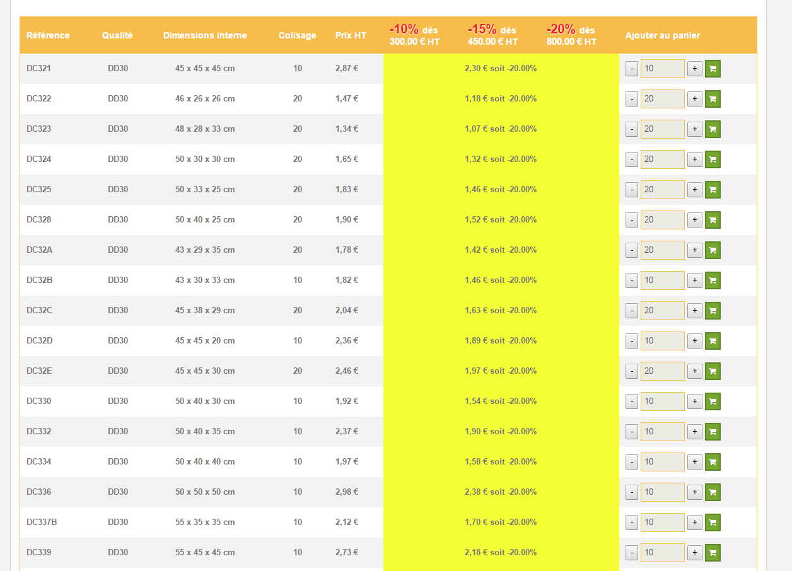Increase quantity for DC321 with plus button
Image resolution: width=792 pixels, height=571 pixels.
(694, 69)
